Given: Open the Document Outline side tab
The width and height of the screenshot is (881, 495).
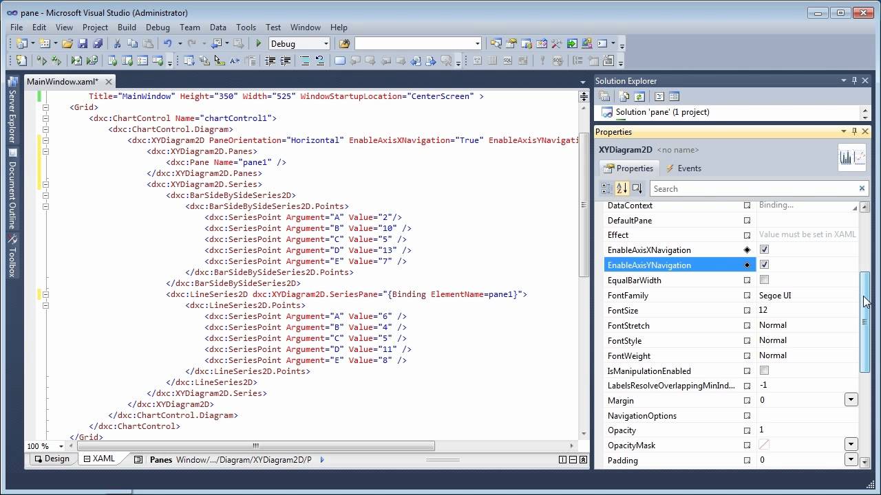Looking at the screenshot, I should click(x=12, y=190).
